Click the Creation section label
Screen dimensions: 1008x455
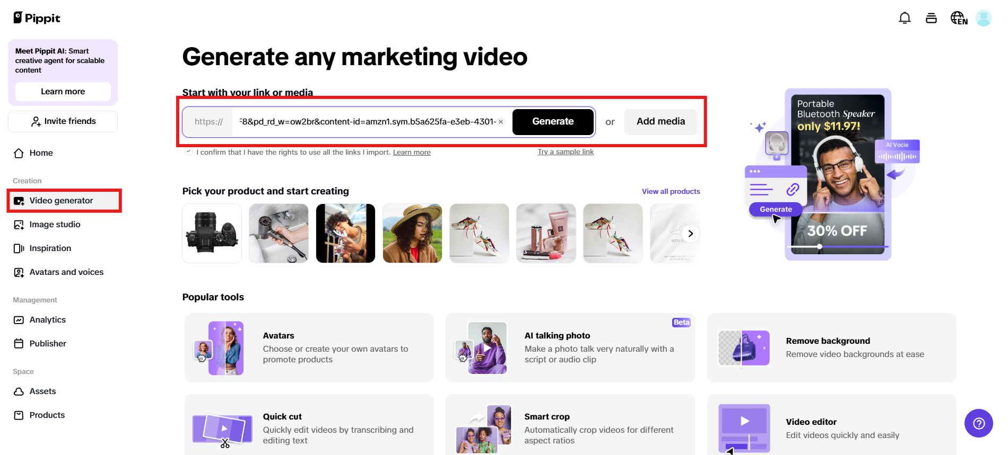(27, 181)
